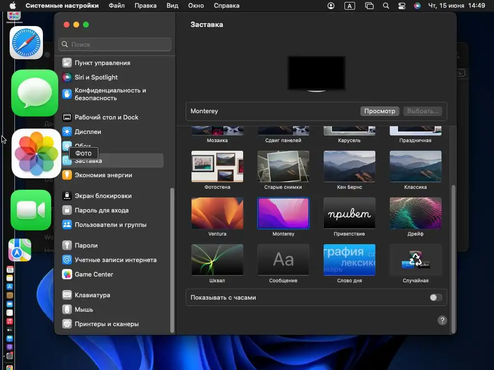Open Safari from the Dock

(26, 43)
